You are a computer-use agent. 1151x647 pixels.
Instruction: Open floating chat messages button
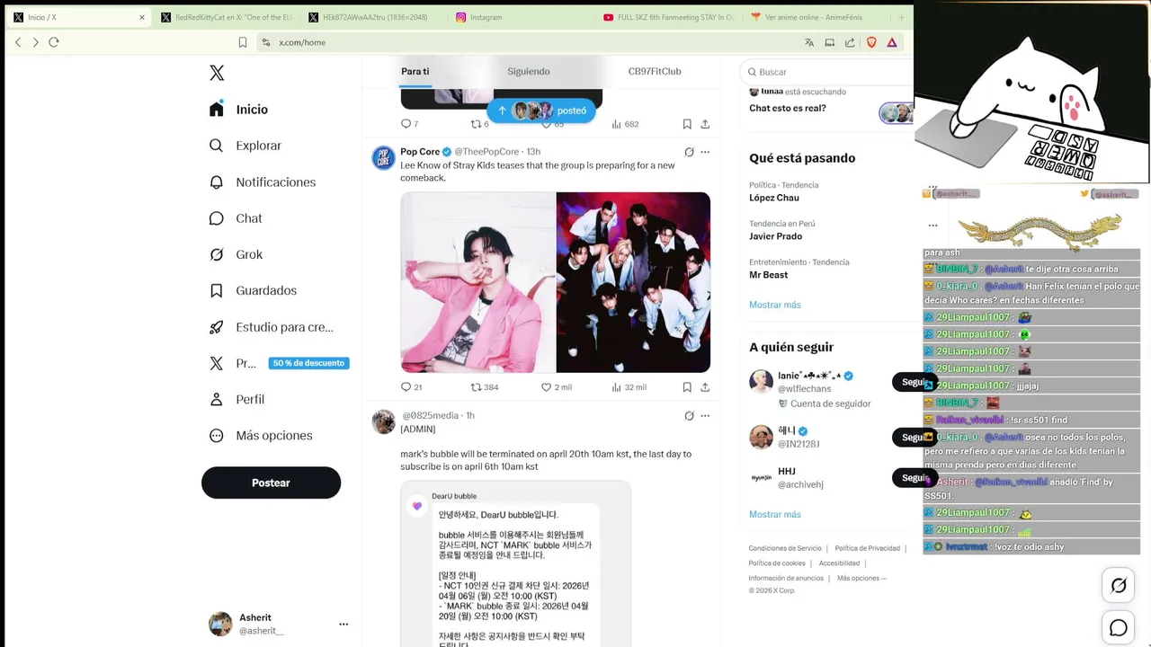(1119, 628)
